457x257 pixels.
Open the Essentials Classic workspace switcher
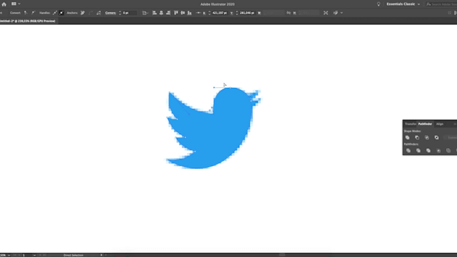(x=403, y=4)
